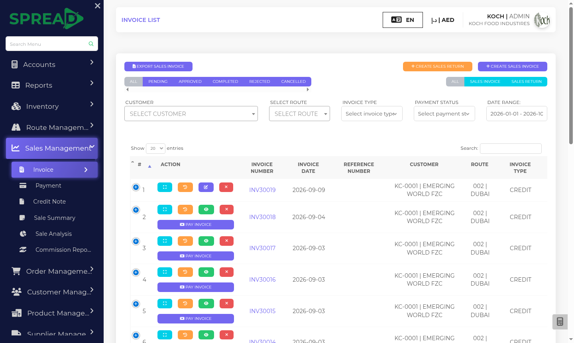
Task: Click the SPREAD logo
Action: click(46, 18)
